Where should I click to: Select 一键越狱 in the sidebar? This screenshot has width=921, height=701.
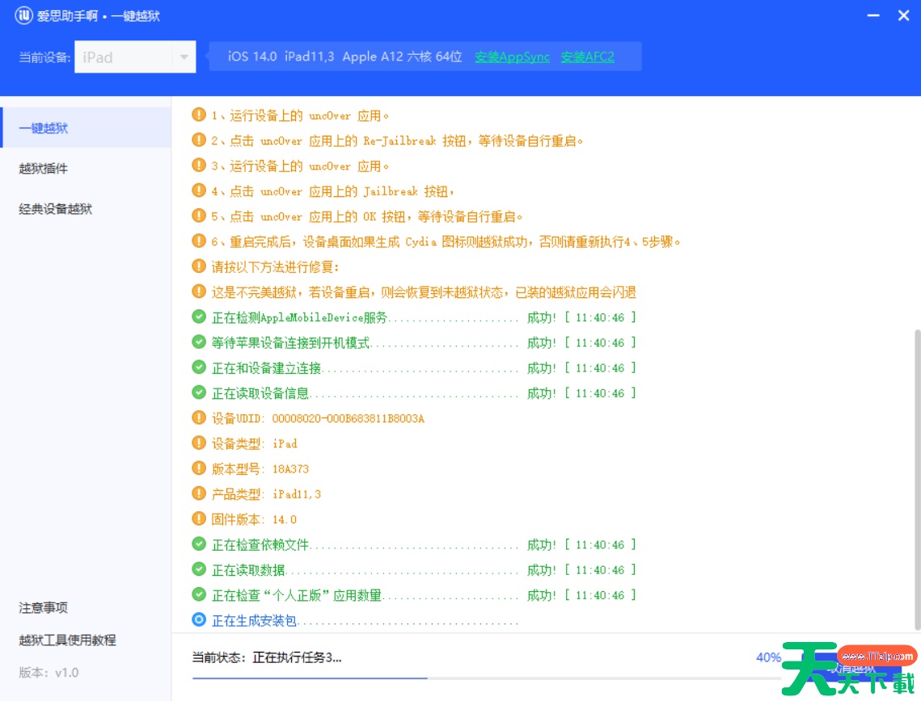pos(44,128)
